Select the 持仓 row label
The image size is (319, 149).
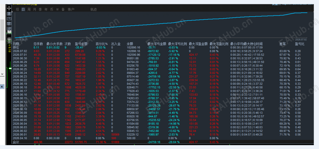pyautogui.click(x=16, y=47)
